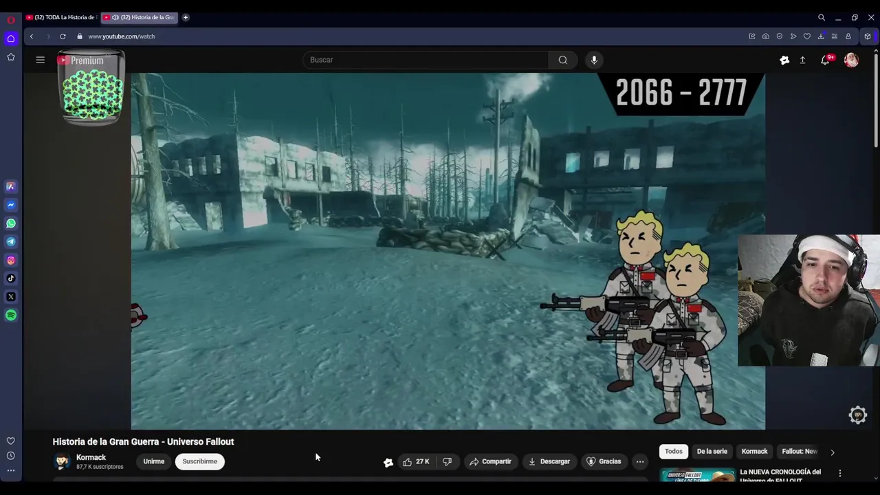Dislike the video
The image size is (880, 495).
tap(447, 461)
